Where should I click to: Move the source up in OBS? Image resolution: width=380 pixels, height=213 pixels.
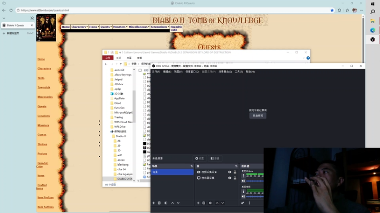pos(217,203)
